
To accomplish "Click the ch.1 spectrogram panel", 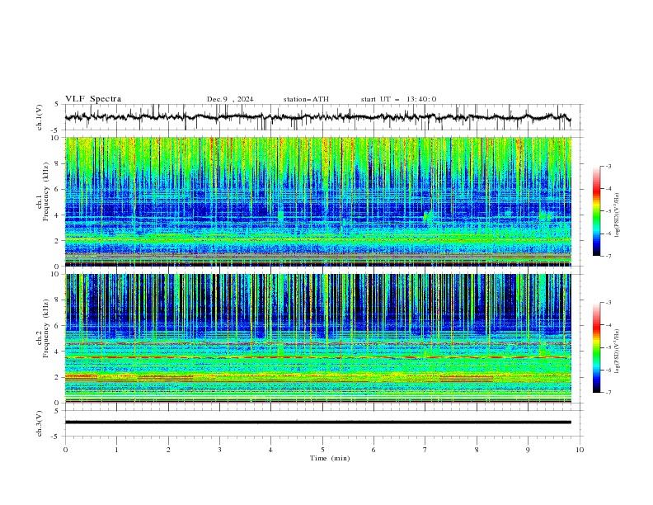I will click(x=317, y=201).
